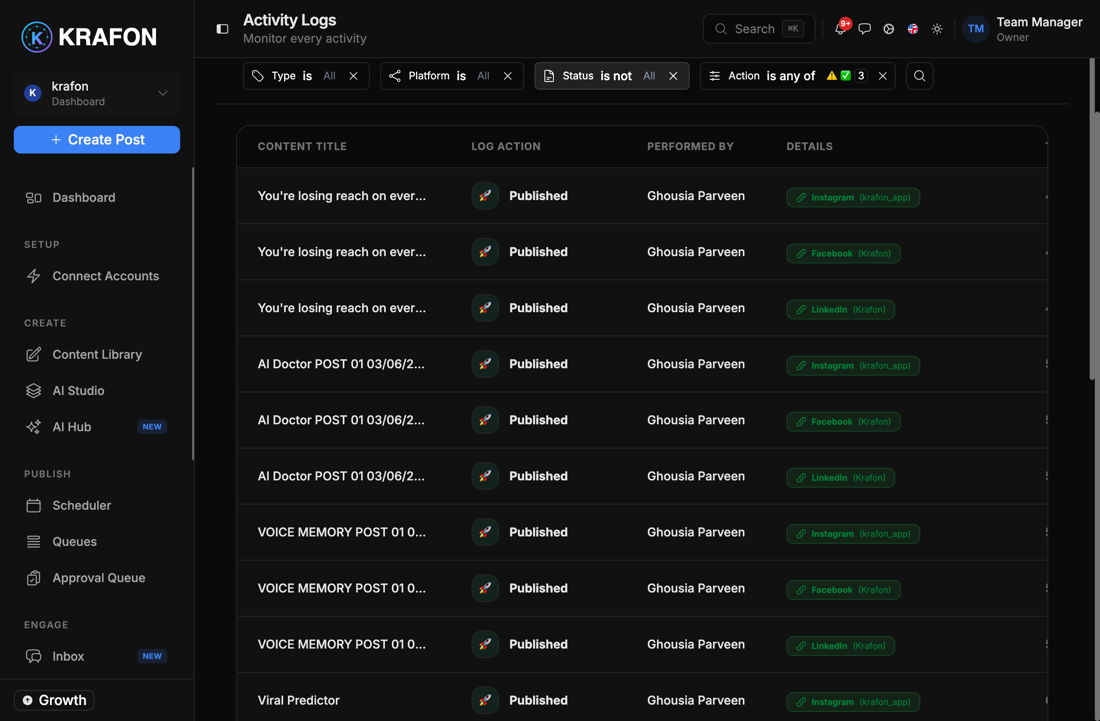The image size is (1100, 721).
Task: Open Content Library
Action: click(97, 354)
